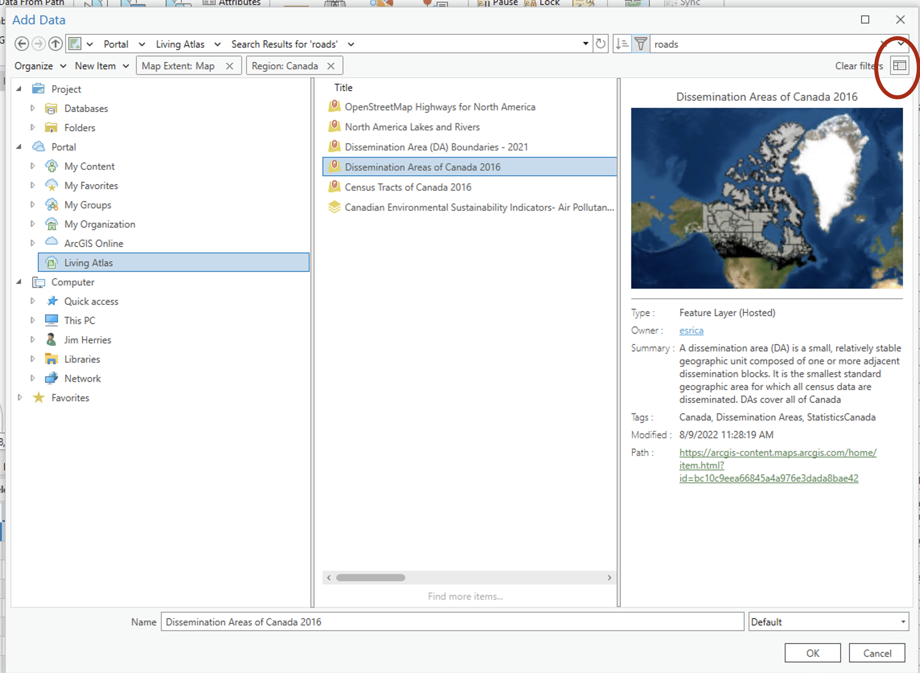This screenshot has height=673, width=920.
Task: Click the Sort order icon near the search field
Action: (x=621, y=43)
